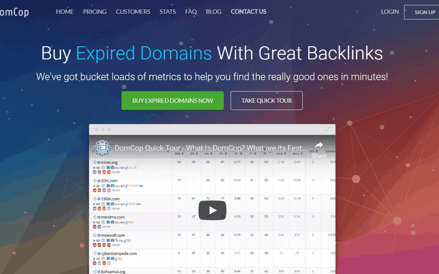Click the star icon beside 20m.com
Image resolution: width=439 pixels, height=274 pixels.
(95, 181)
